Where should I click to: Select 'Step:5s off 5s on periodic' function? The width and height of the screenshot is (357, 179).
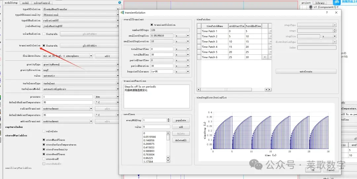pyautogui.click(x=140, y=87)
